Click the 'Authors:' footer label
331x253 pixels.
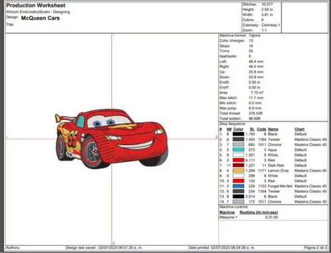[x=13, y=248]
